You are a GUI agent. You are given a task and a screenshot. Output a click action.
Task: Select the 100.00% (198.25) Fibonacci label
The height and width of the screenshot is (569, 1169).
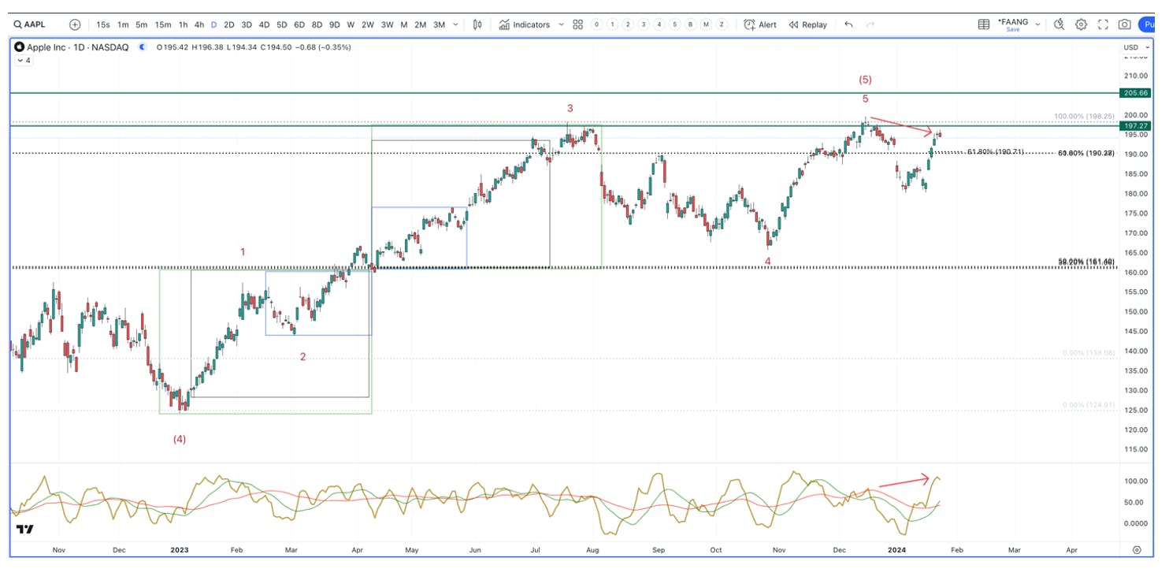tap(1085, 116)
